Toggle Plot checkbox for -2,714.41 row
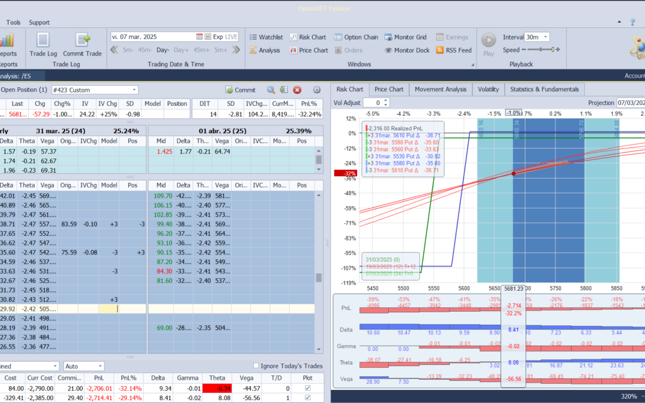Viewport: 645px width, 403px height. pyautogui.click(x=308, y=398)
